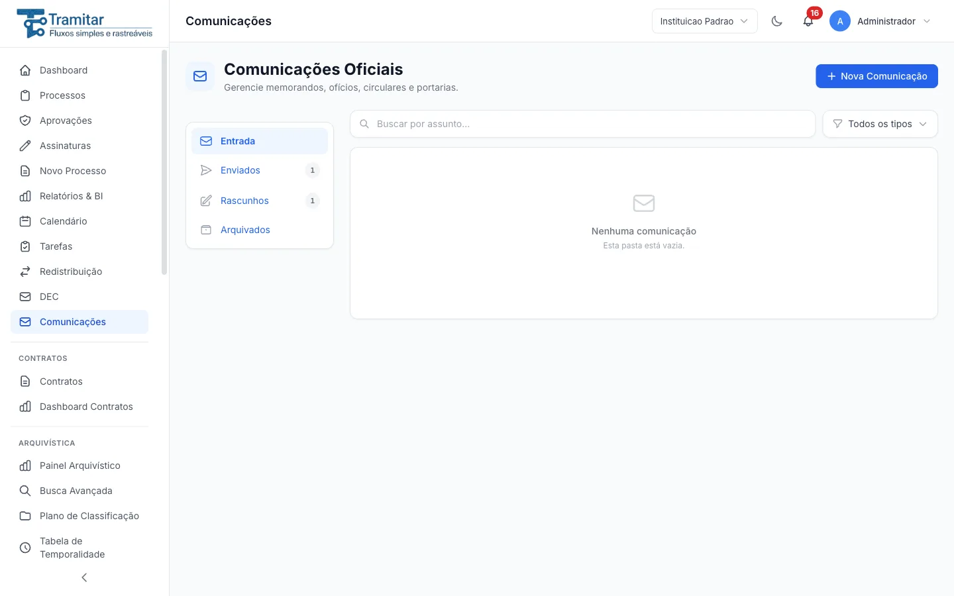Click the 'Nenhuma comunicação' text
Viewport: 954px width, 596px height.
coord(644,231)
